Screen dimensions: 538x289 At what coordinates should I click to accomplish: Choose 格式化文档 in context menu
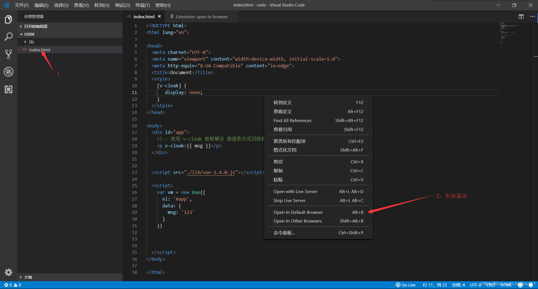(318, 150)
